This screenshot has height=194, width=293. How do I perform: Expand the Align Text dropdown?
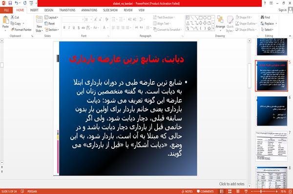(162, 23)
